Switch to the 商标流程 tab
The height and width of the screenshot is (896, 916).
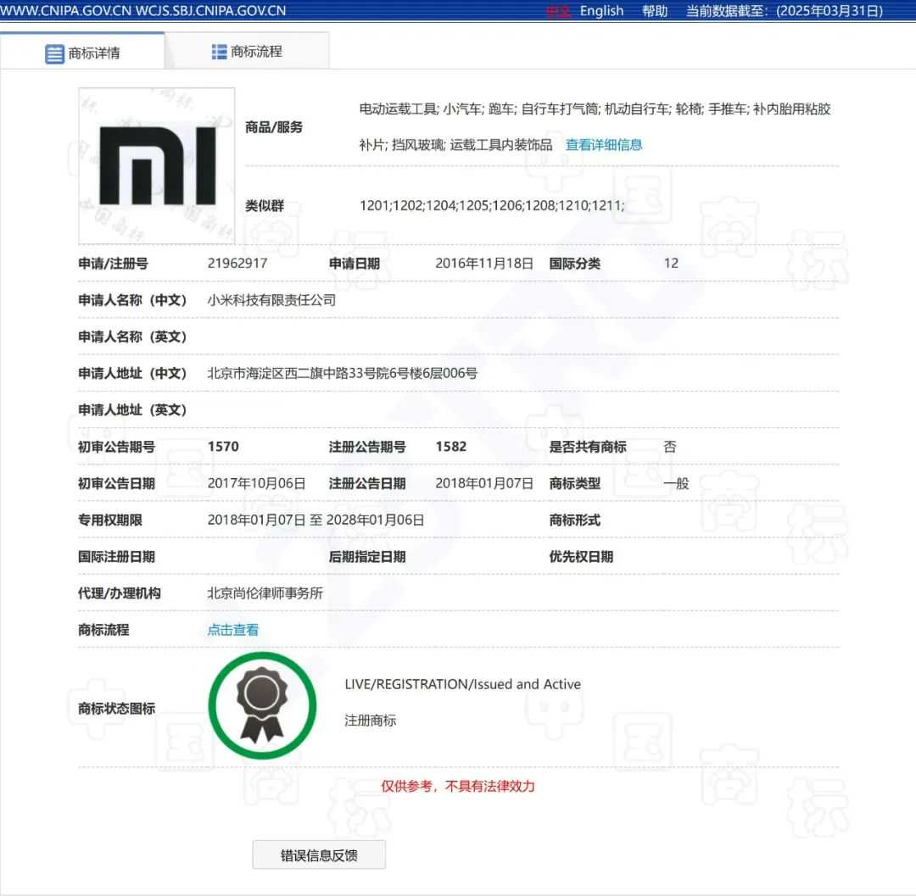247,52
